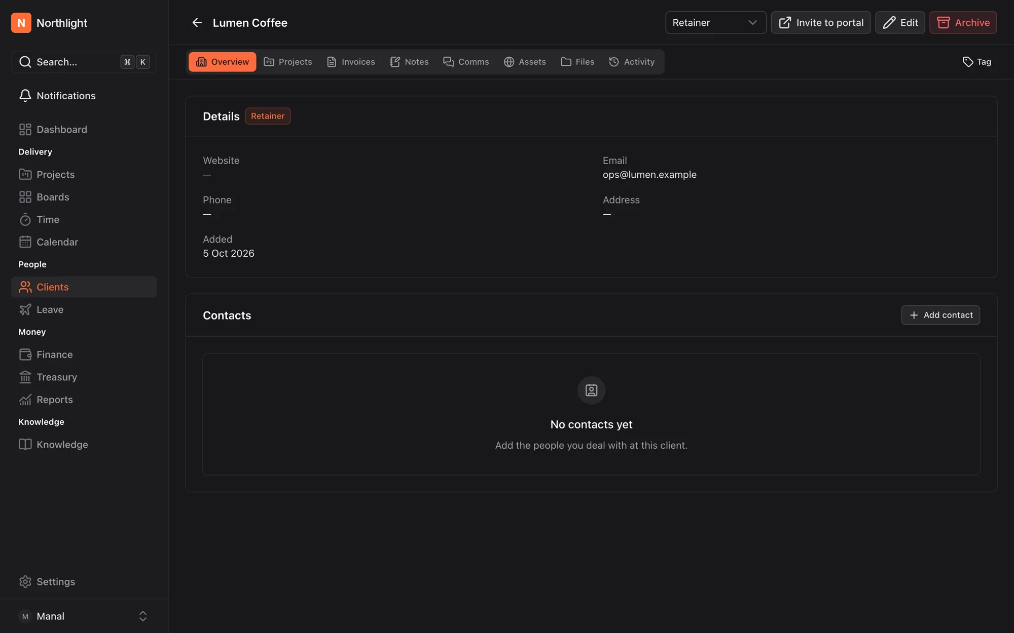1014x633 pixels.
Task: Click the Northlight logo icon
Action: point(21,23)
